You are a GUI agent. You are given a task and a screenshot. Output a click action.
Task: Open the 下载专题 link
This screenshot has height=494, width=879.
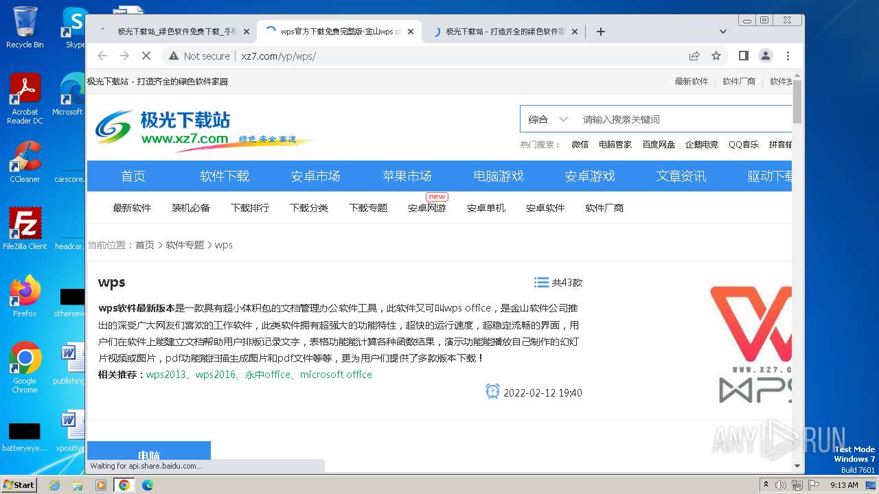[368, 208]
